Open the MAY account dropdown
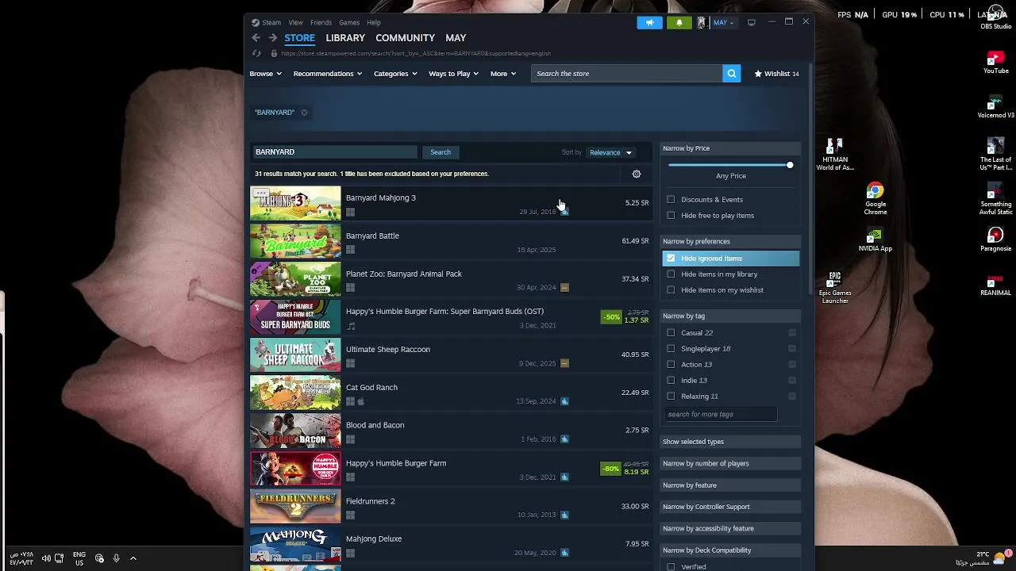1016x571 pixels. click(723, 22)
